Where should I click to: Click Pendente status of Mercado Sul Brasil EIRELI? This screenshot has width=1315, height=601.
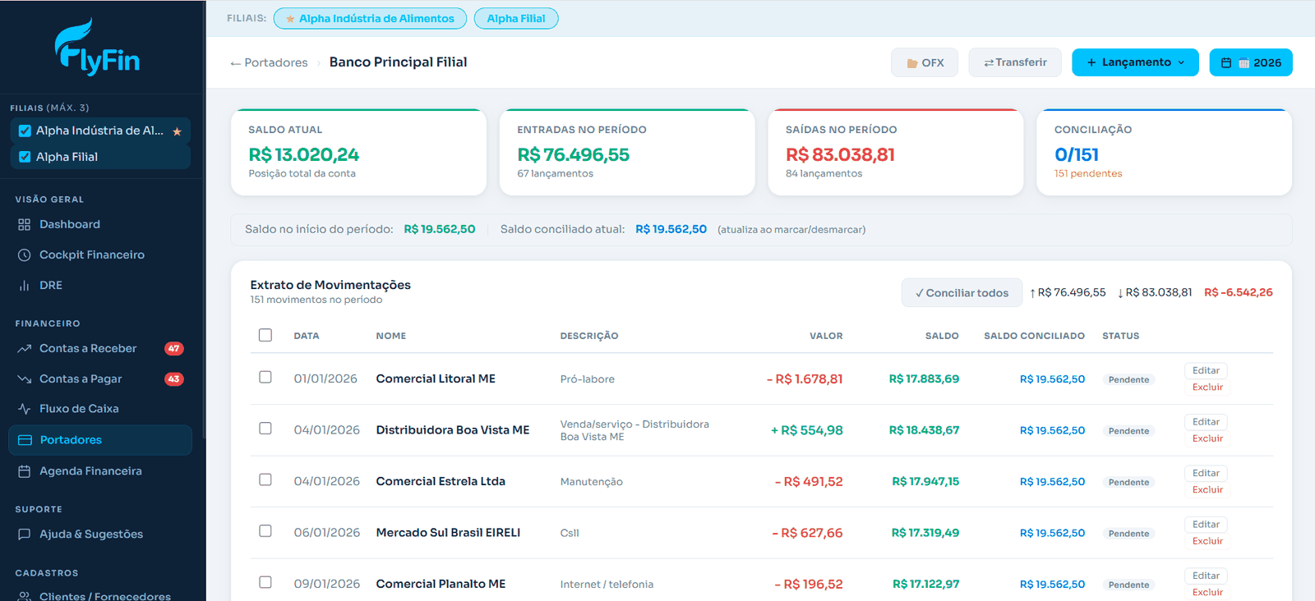[x=1128, y=534]
